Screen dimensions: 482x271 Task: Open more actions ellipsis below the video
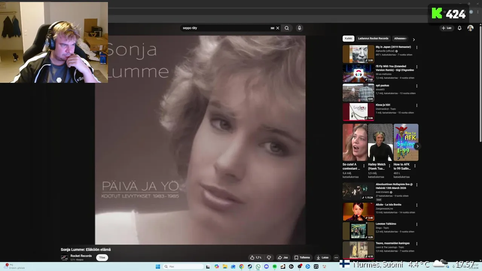click(336, 257)
